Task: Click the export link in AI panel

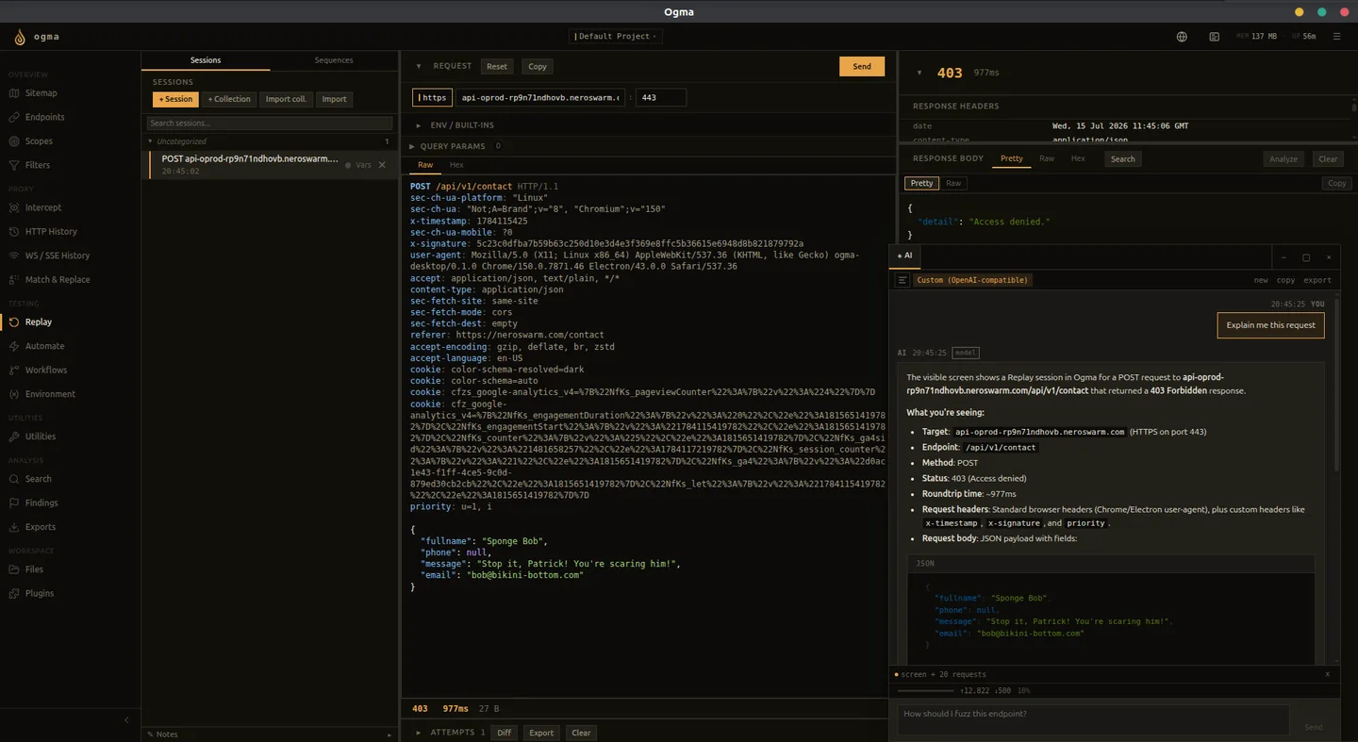Action: (1317, 280)
